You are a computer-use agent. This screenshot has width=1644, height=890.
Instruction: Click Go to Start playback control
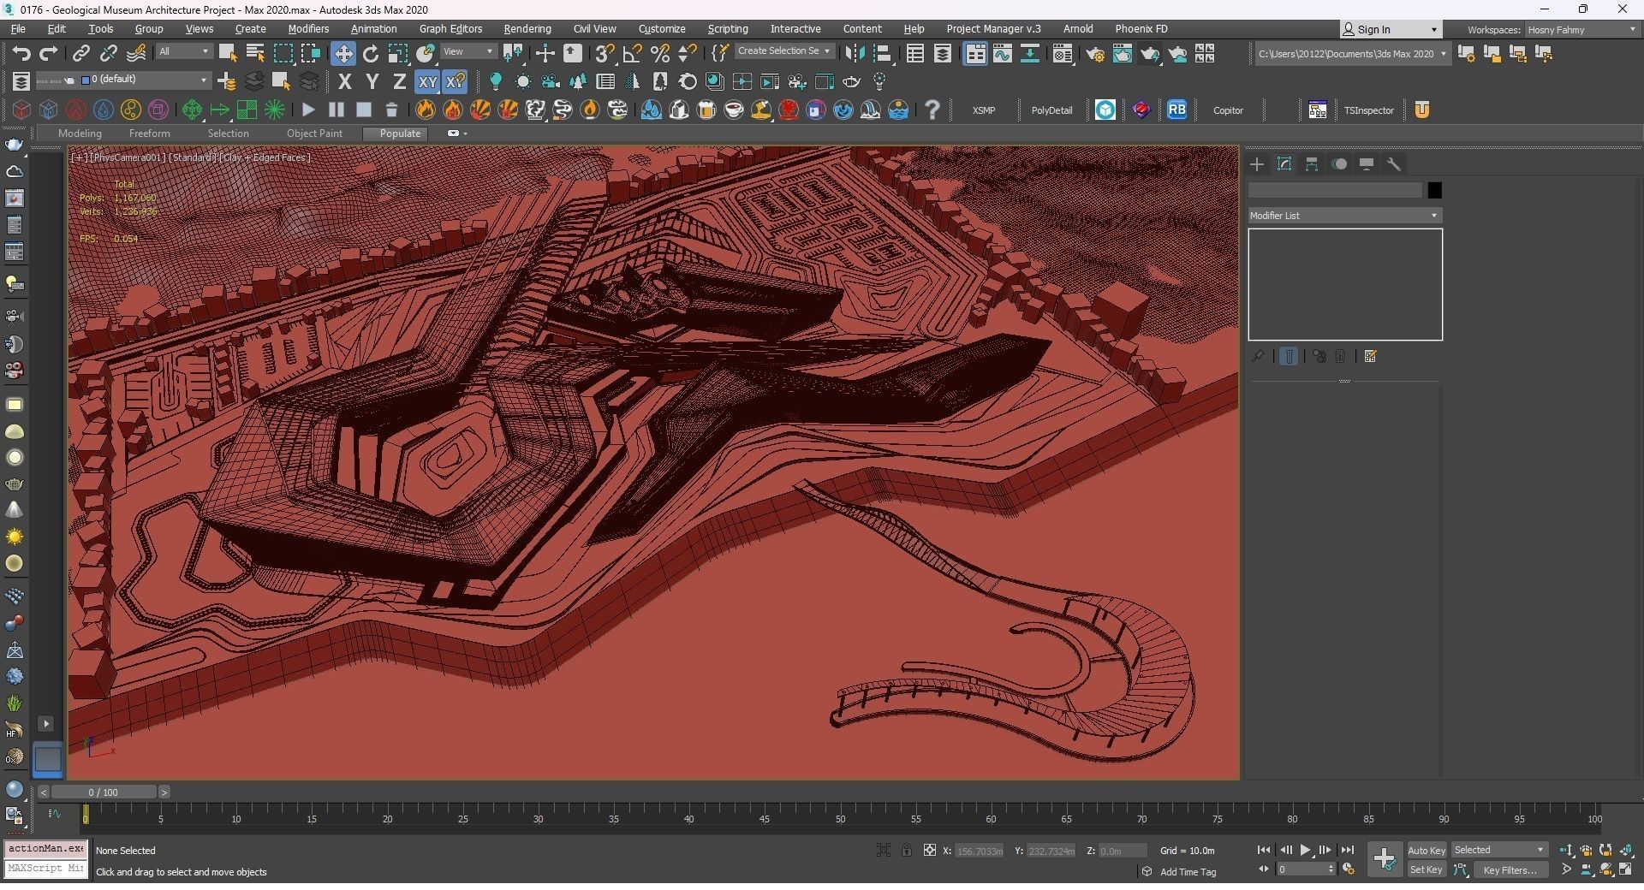tap(1263, 851)
